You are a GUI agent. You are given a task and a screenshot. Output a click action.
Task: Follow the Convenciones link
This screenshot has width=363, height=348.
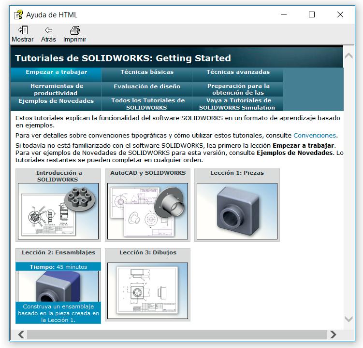click(315, 135)
